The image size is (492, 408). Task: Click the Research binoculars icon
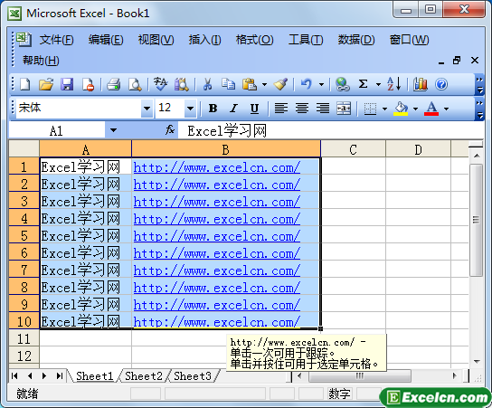pos(182,84)
